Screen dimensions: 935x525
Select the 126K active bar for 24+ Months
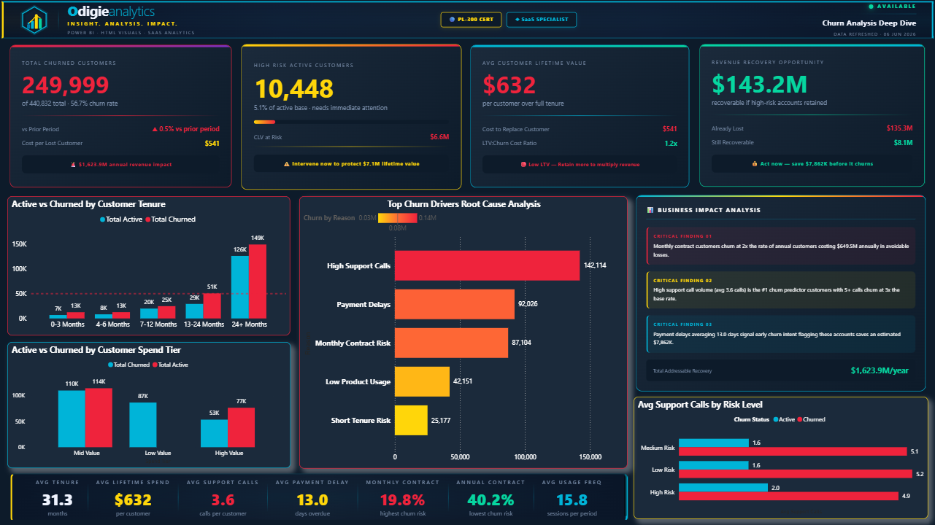point(239,287)
